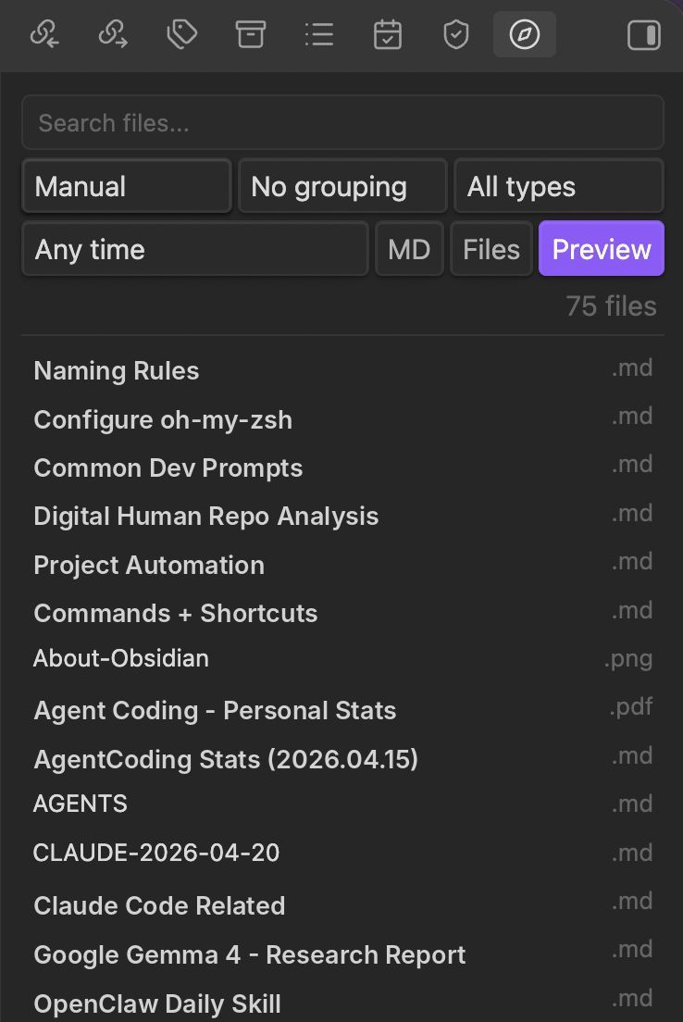Open the outline list icon

[x=319, y=34]
